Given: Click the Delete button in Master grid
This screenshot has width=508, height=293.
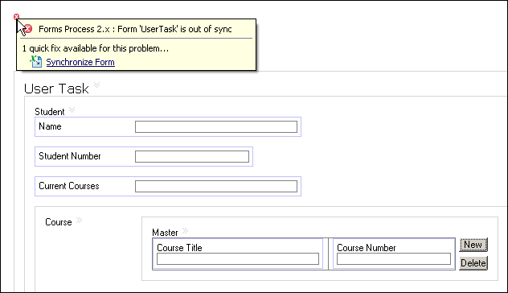Looking at the screenshot, I should 473,263.
